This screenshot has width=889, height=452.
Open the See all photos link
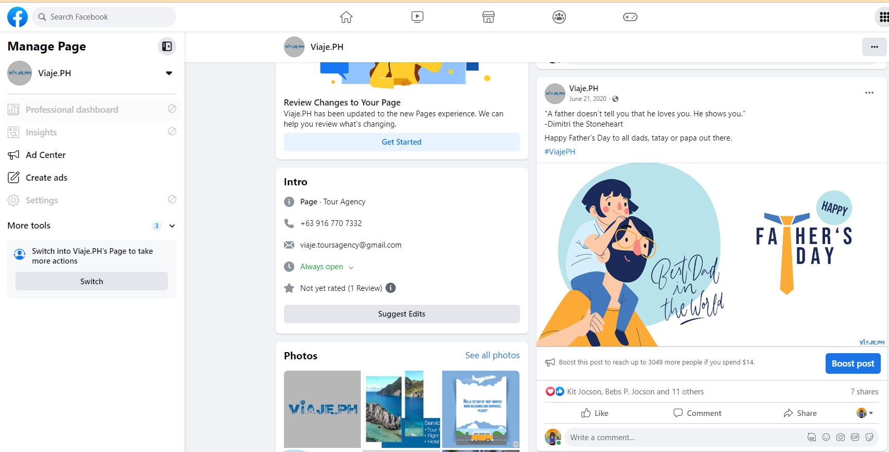tap(492, 355)
